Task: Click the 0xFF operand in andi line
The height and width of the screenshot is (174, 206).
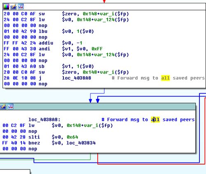Action: 97,49
